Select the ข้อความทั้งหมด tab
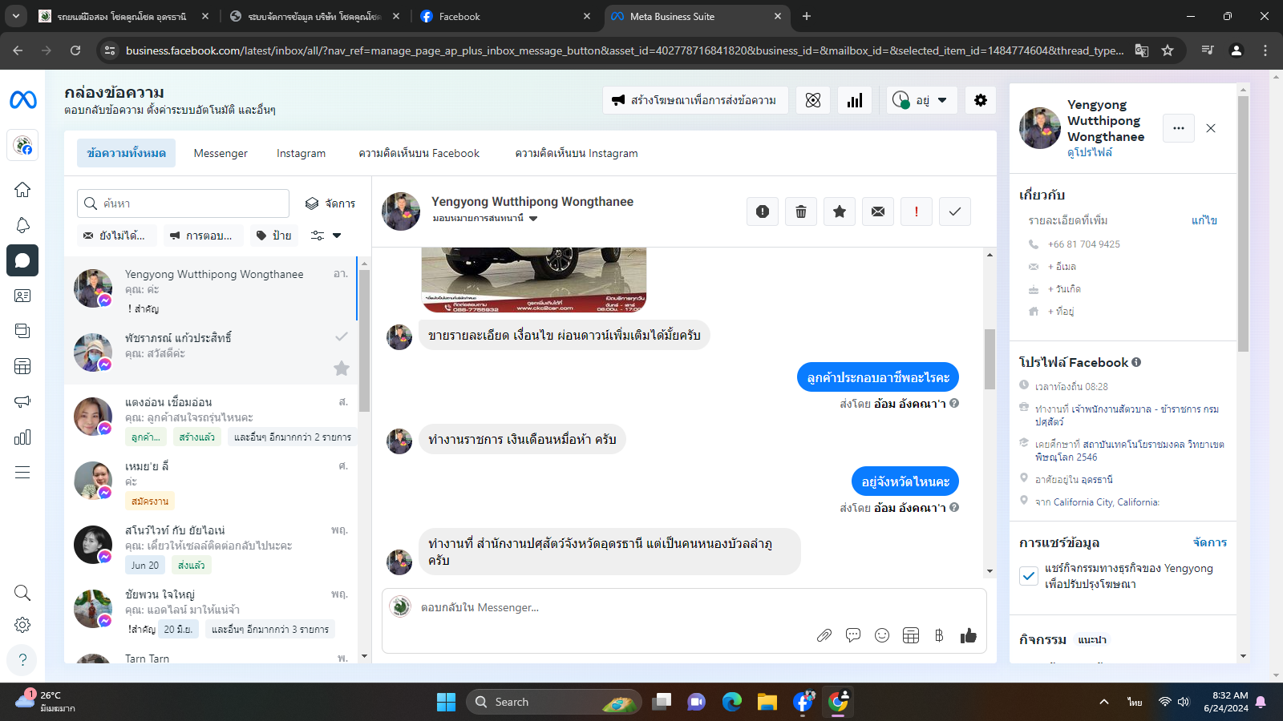 pyautogui.click(x=127, y=153)
